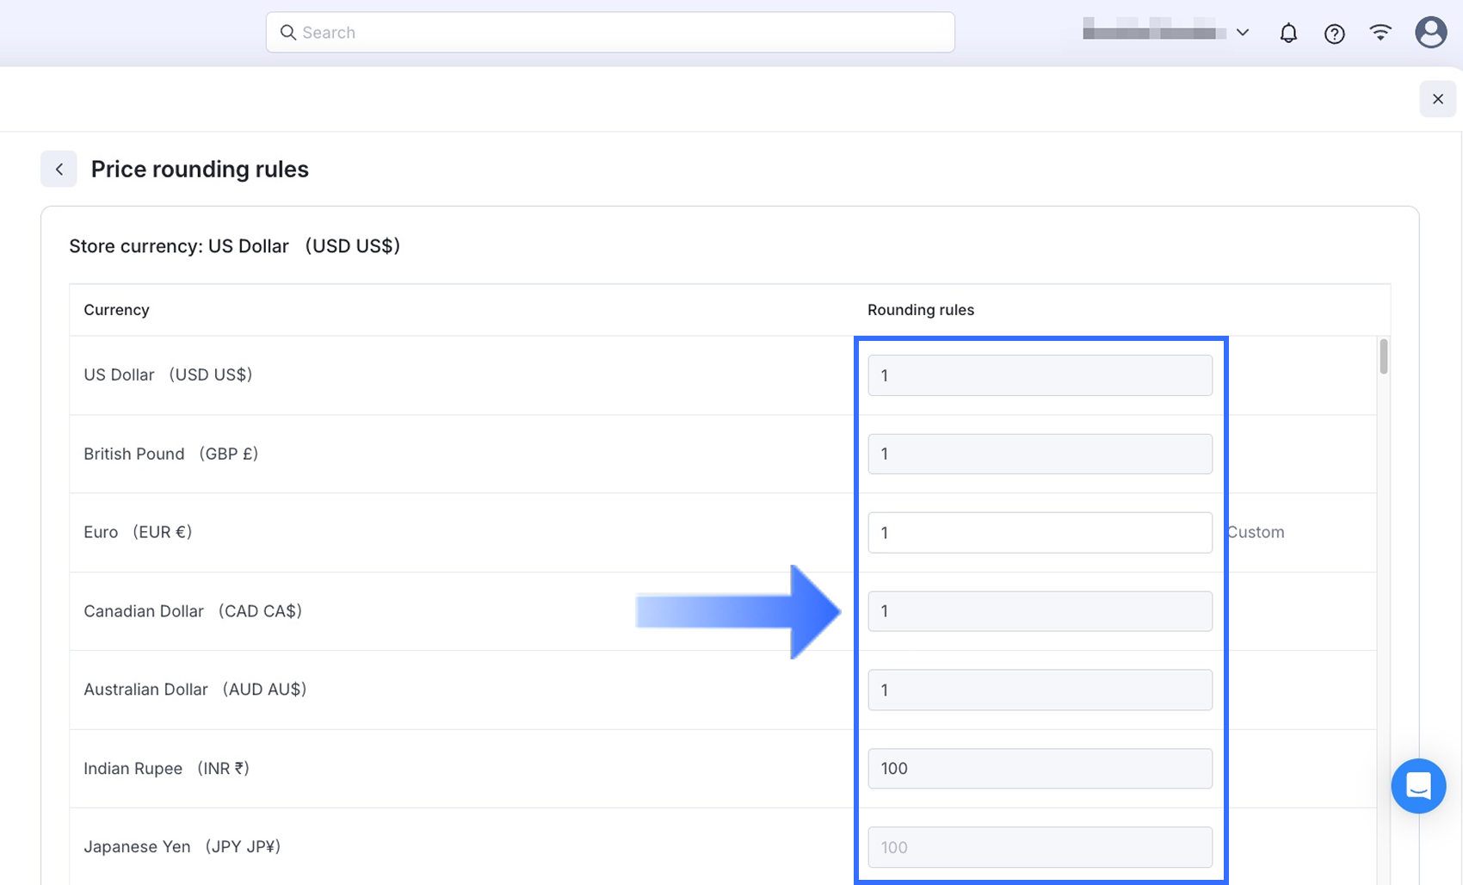Image resolution: width=1463 pixels, height=885 pixels.
Task: Select the British Pound (GBP £) label
Action: (x=170, y=454)
